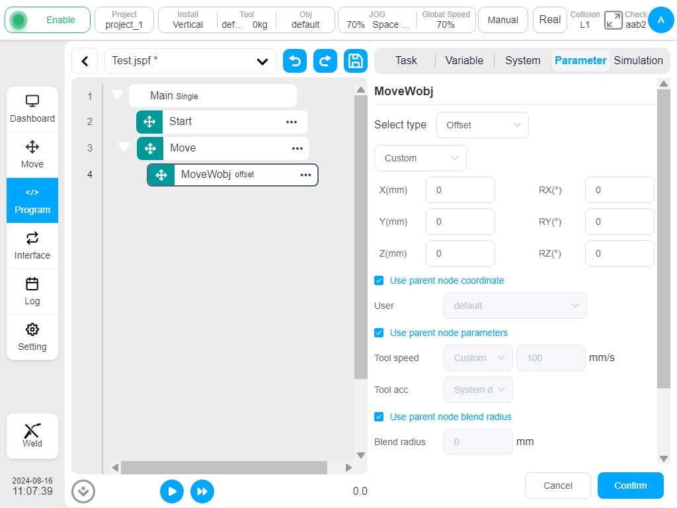Viewport: 677px width, 508px height.
Task: Open the Dashboard sidebar icon
Action: pos(32,109)
